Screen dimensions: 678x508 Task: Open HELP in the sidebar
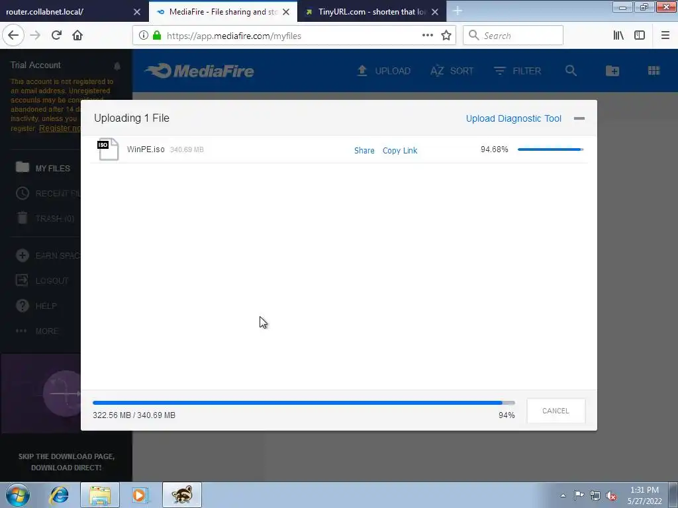tap(36, 306)
